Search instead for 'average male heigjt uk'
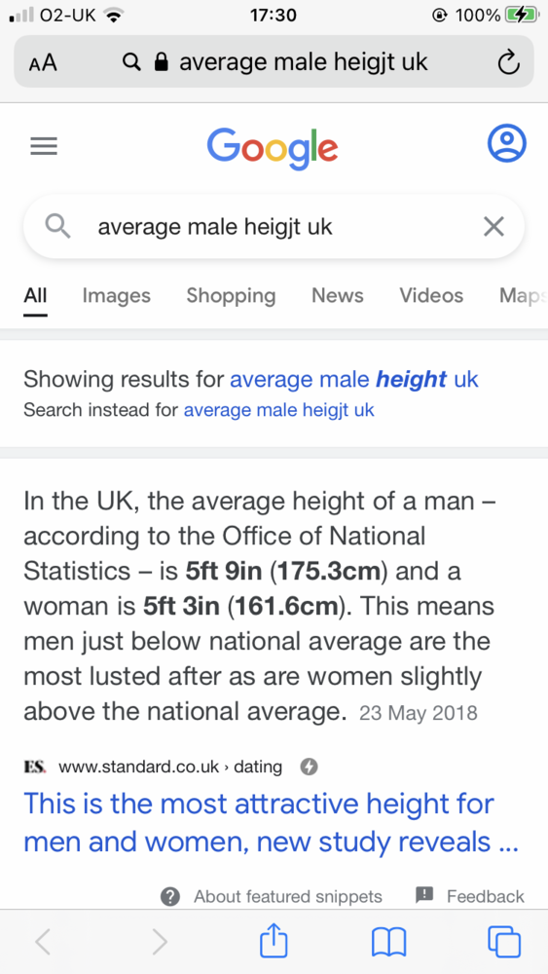Image resolution: width=548 pixels, height=974 pixels. coord(278,411)
